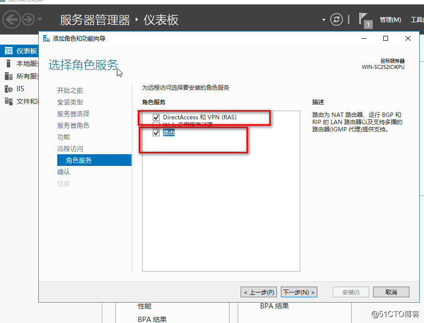Open the 工具 menu
The height and width of the screenshot is (323, 424).
point(417,20)
